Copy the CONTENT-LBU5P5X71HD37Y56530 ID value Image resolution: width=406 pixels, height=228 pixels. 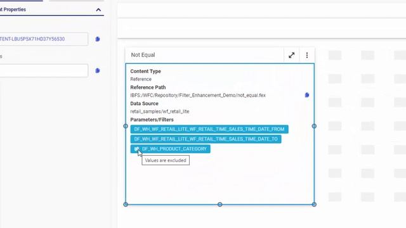click(x=98, y=39)
